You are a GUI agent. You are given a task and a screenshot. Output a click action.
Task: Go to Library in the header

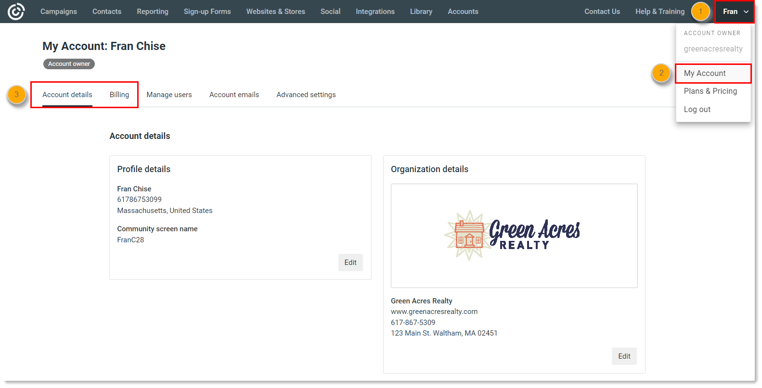pyautogui.click(x=421, y=12)
